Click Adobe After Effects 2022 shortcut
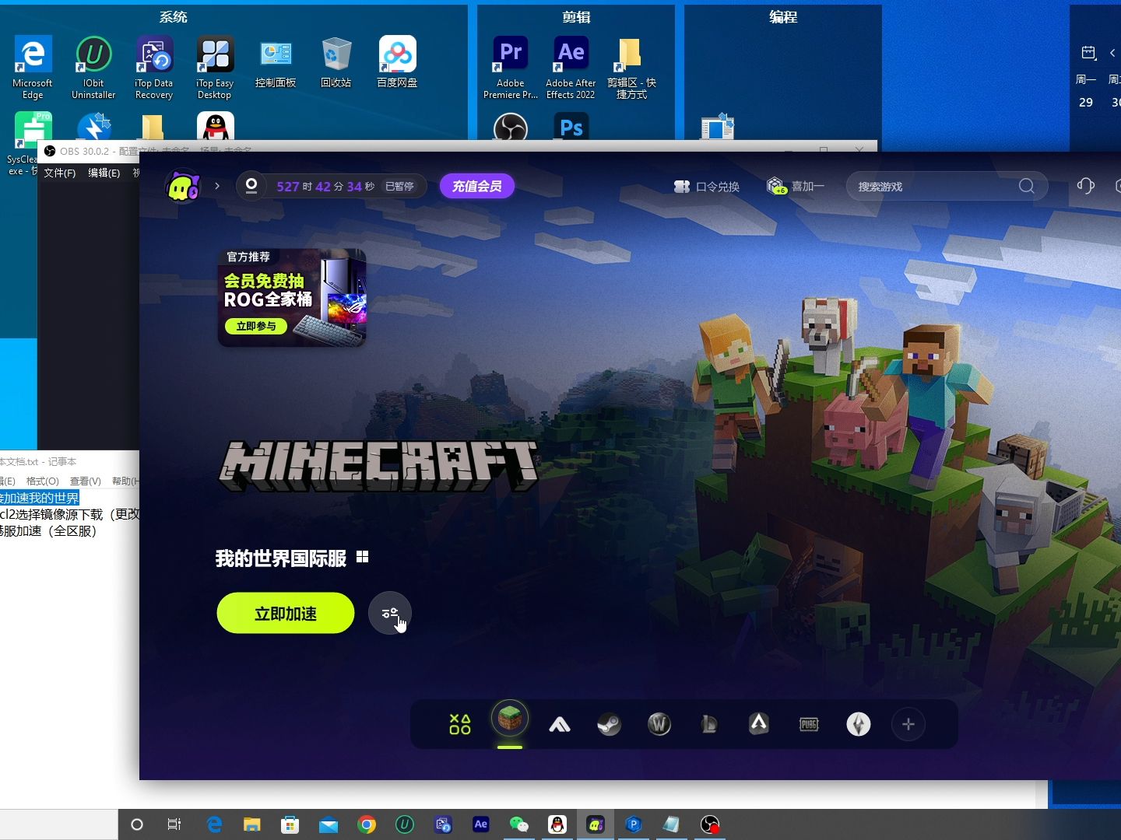 point(571,68)
